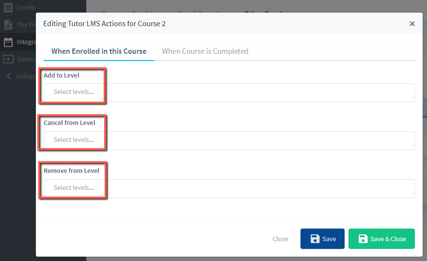
Task: Click the Remove from Level field label
Action: point(71,171)
